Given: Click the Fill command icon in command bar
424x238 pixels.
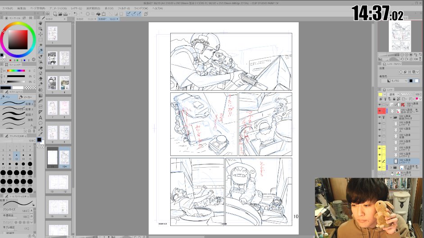Looking at the screenshot, I should (98, 14).
